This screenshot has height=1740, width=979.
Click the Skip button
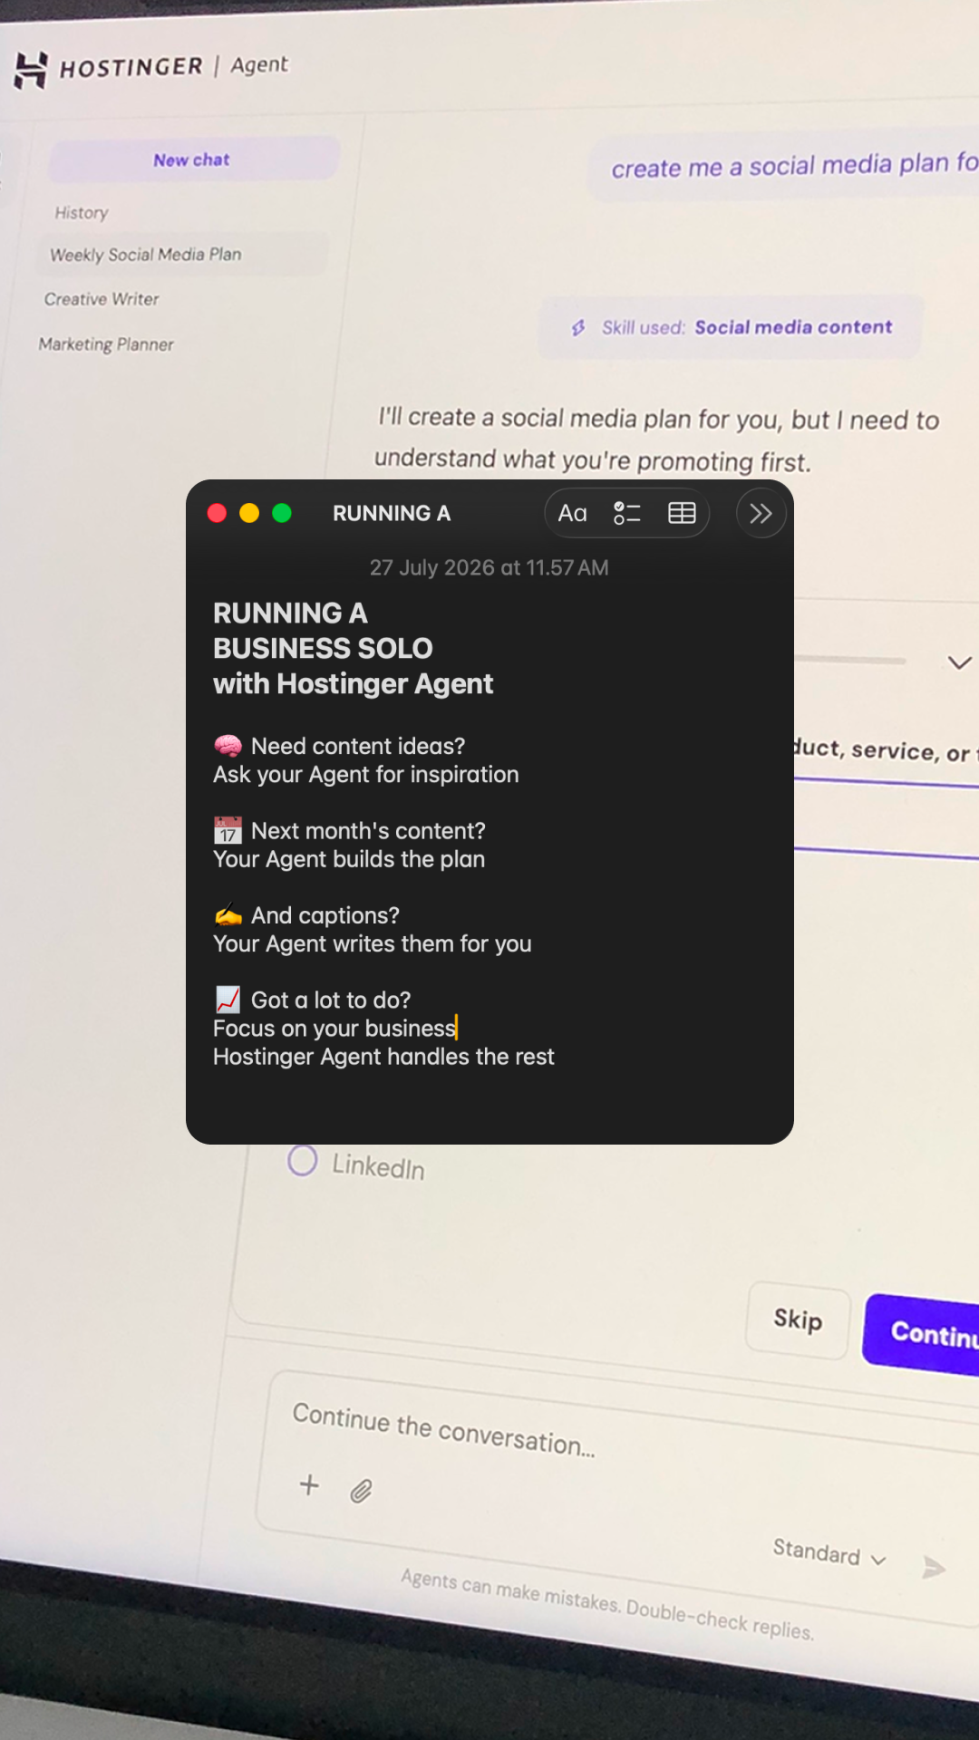(798, 1319)
